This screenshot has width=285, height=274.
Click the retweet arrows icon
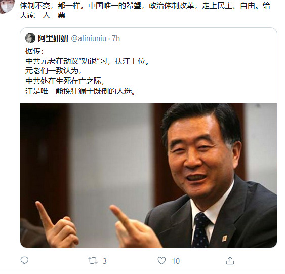click(93, 261)
